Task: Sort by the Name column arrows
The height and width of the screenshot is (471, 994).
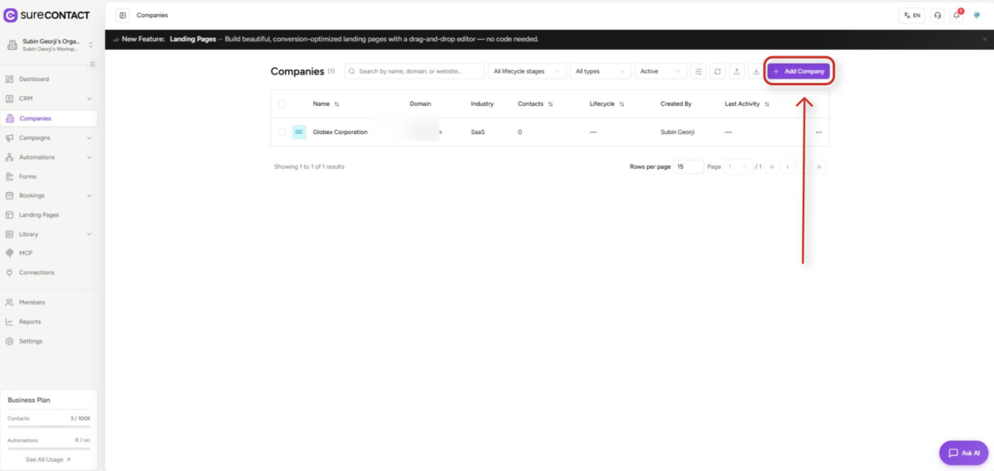Action: coord(336,104)
